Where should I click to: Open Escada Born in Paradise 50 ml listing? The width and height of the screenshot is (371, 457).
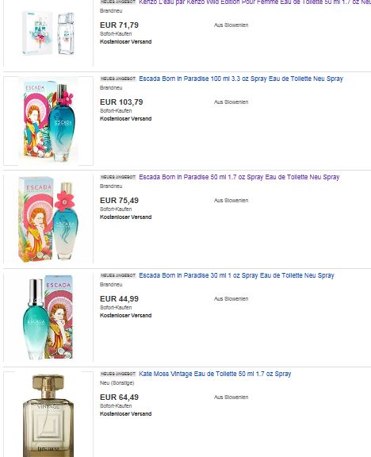pos(239,177)
